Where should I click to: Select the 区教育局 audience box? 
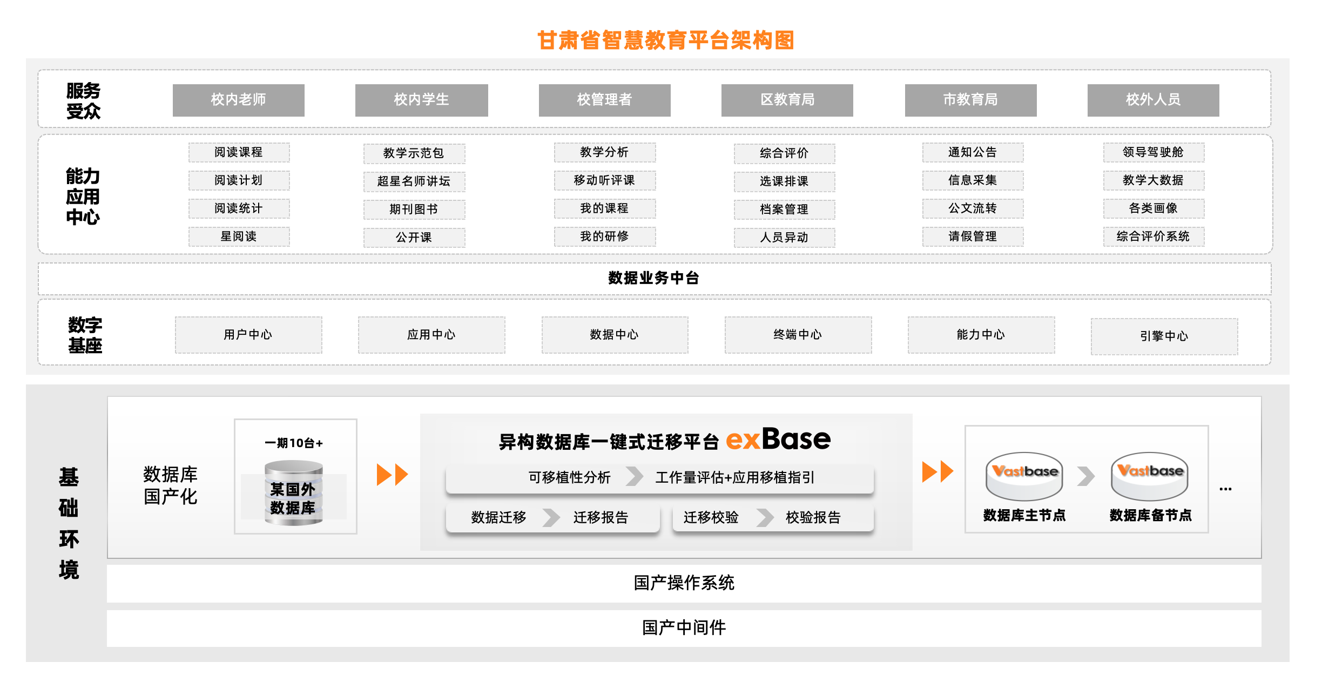pyautogui.click(x=787, y=100)
